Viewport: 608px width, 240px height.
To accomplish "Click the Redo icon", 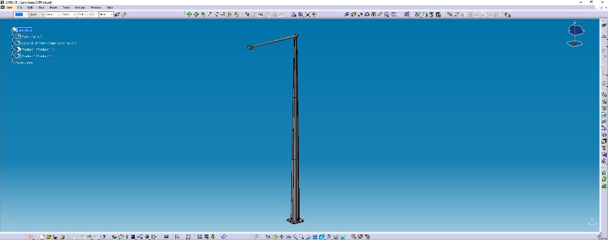I will [x=96, y=236].
